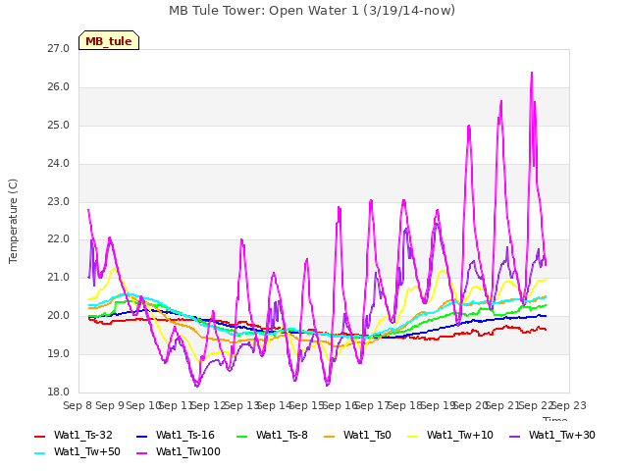
Task: Select the Wat1_Tw+30 legend label
Action: point(562,435)
